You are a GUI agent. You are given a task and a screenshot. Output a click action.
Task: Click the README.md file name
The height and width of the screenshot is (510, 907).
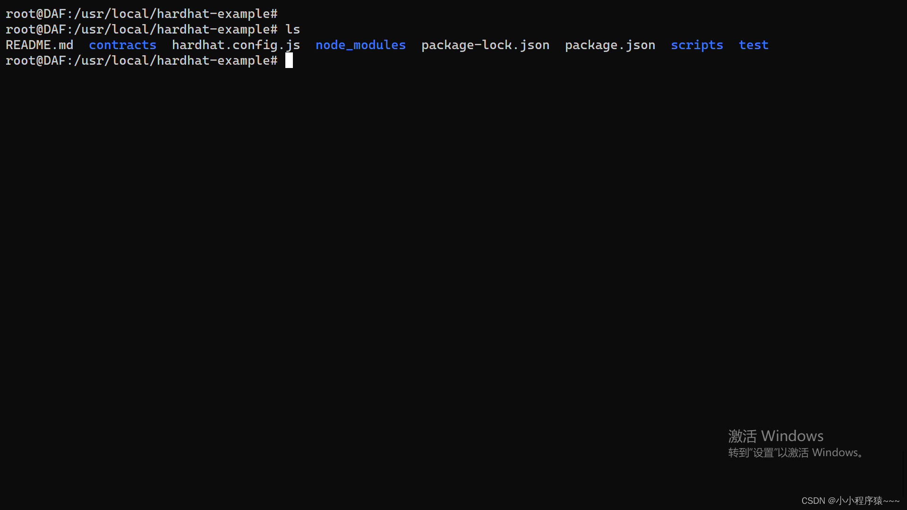pyautogui.click(x=39, y=45)
